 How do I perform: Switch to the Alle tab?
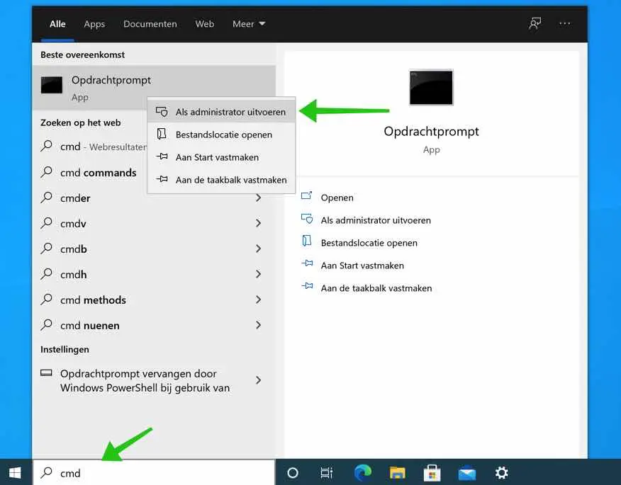[x=57, y=24]
